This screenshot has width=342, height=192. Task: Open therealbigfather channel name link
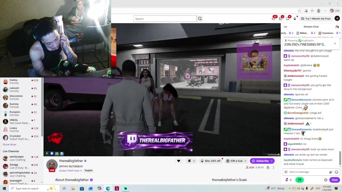pyautogui.click(x=71, y=161)
